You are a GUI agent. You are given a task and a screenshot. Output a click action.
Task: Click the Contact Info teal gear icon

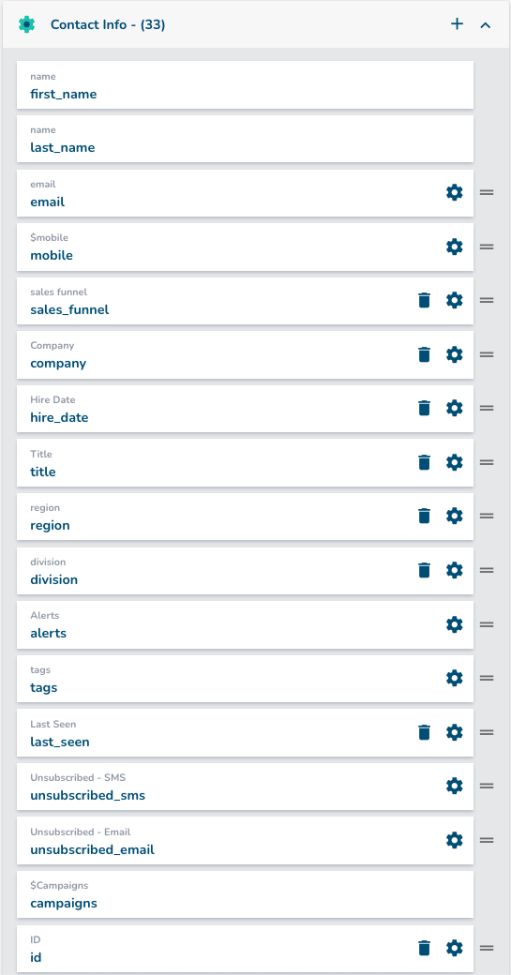[27, 25]
